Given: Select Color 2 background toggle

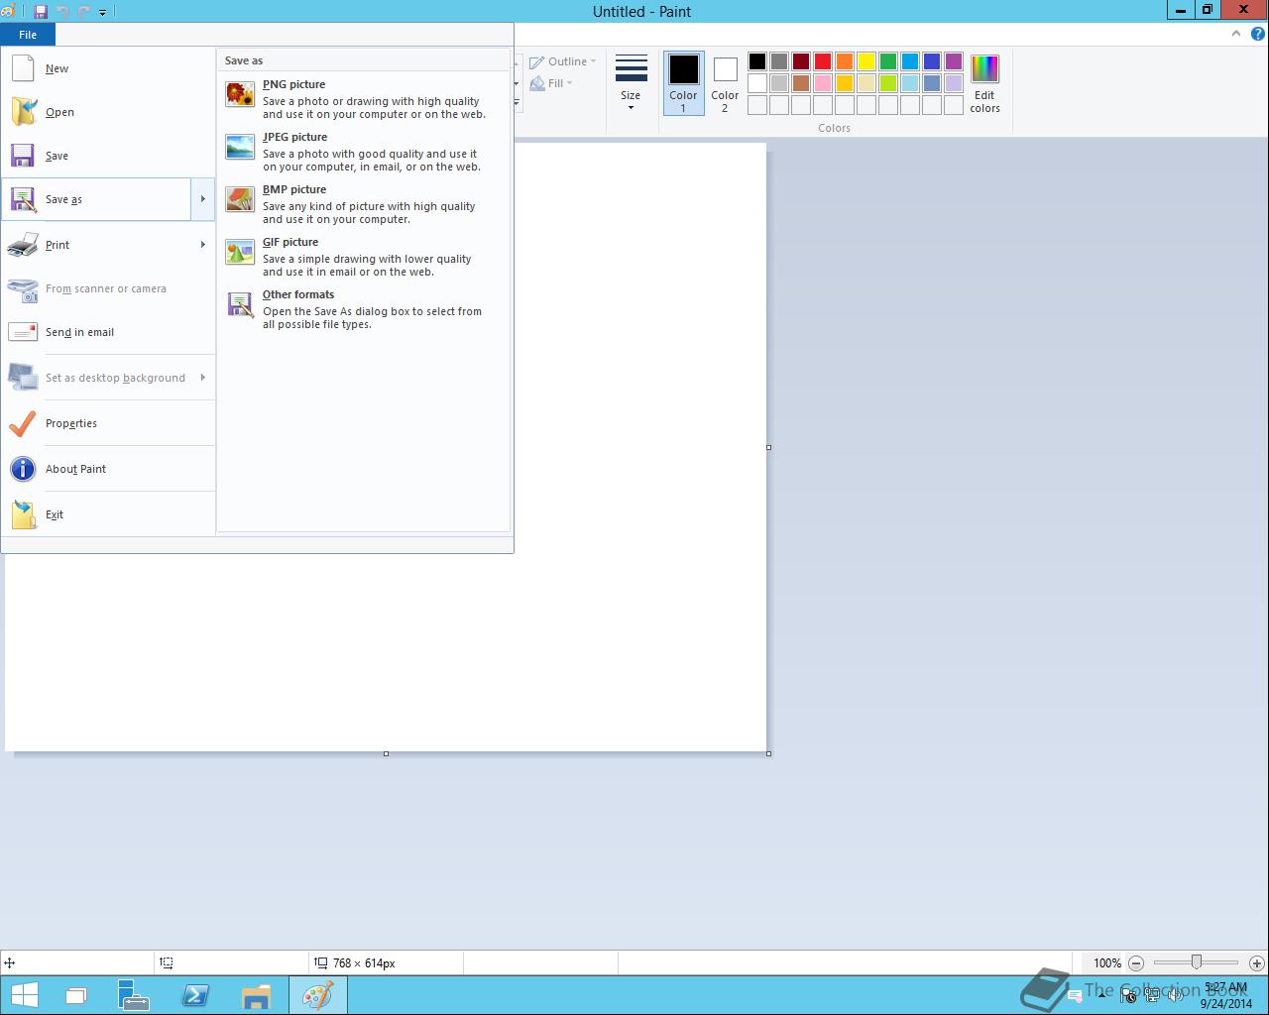Looking at the screenshot, I should 725,83.
